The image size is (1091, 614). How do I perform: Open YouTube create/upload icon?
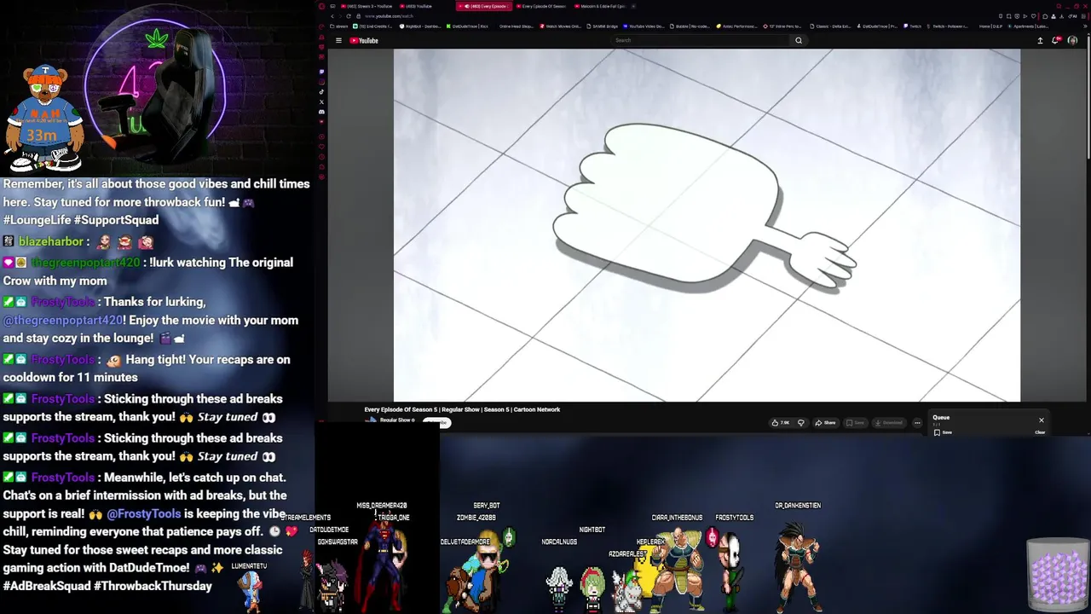coord(1040,40)
